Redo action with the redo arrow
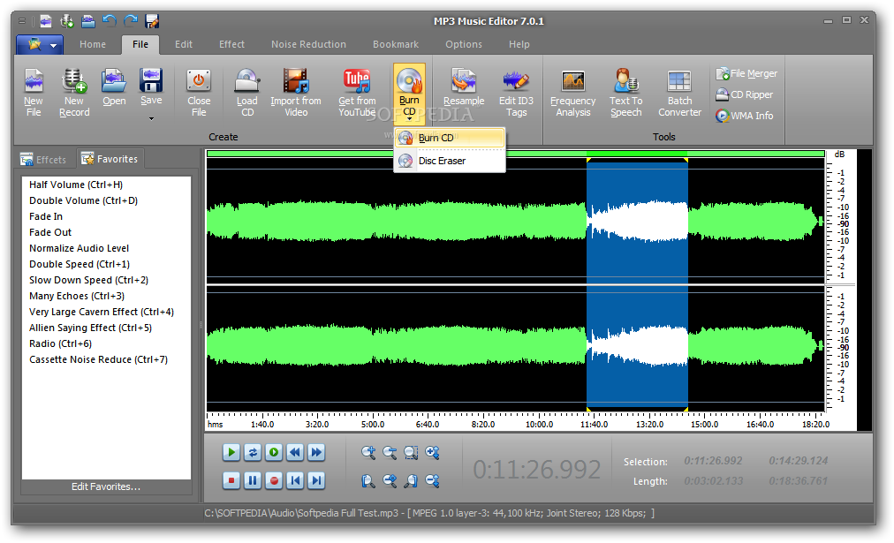 (x=131, y=22)
